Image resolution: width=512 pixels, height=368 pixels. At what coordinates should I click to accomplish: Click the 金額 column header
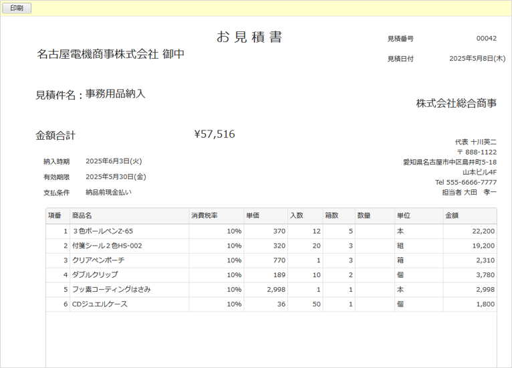(x=452, y=215)
